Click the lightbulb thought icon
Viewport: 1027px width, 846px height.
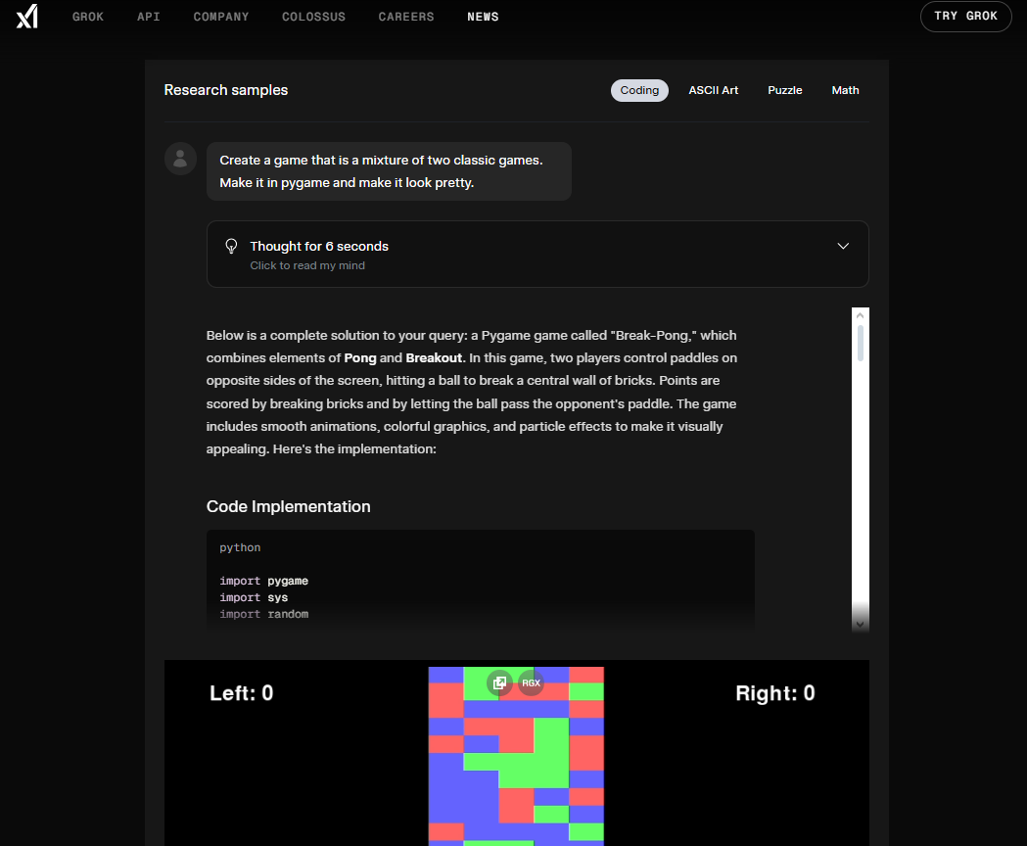232,246
